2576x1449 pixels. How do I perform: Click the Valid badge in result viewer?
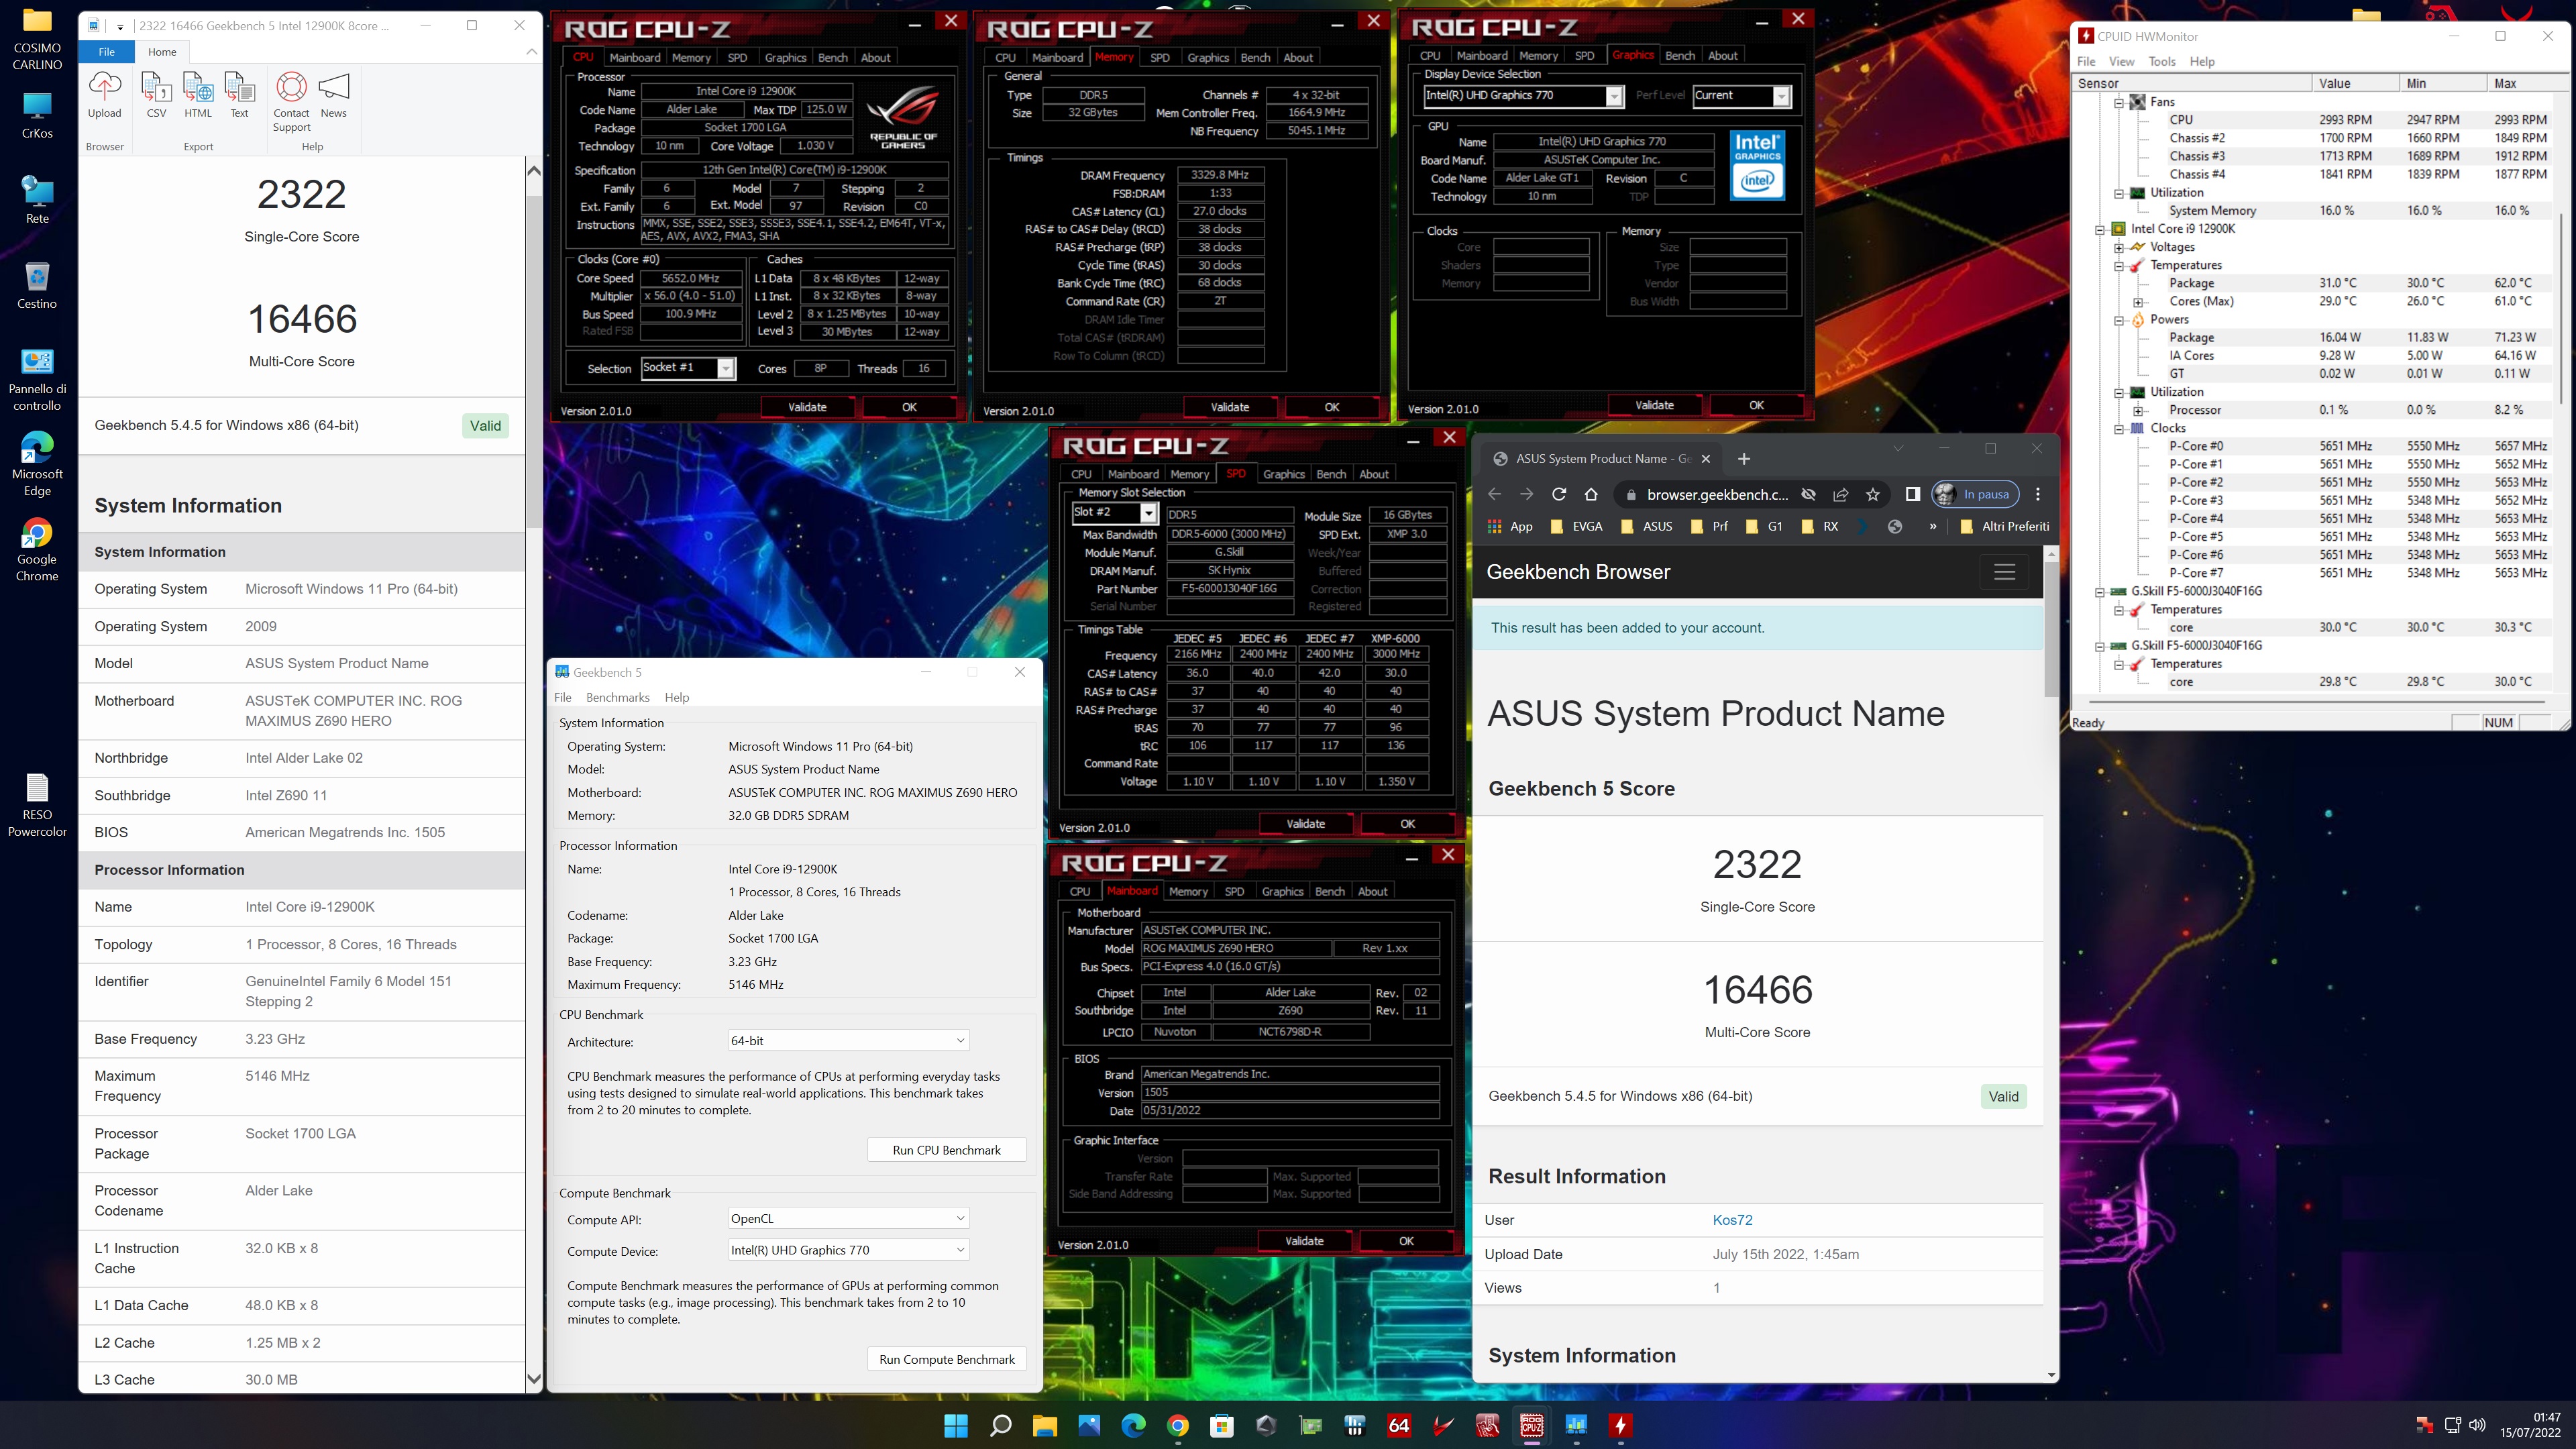point(486,426)
